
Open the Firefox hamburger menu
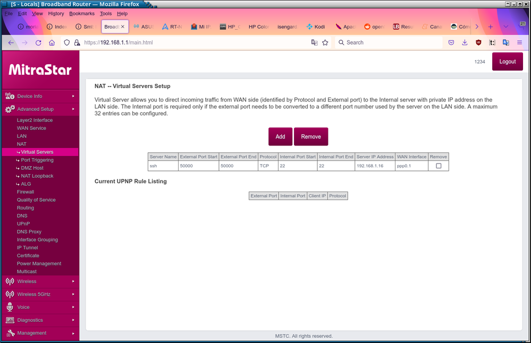pos(519,42)
